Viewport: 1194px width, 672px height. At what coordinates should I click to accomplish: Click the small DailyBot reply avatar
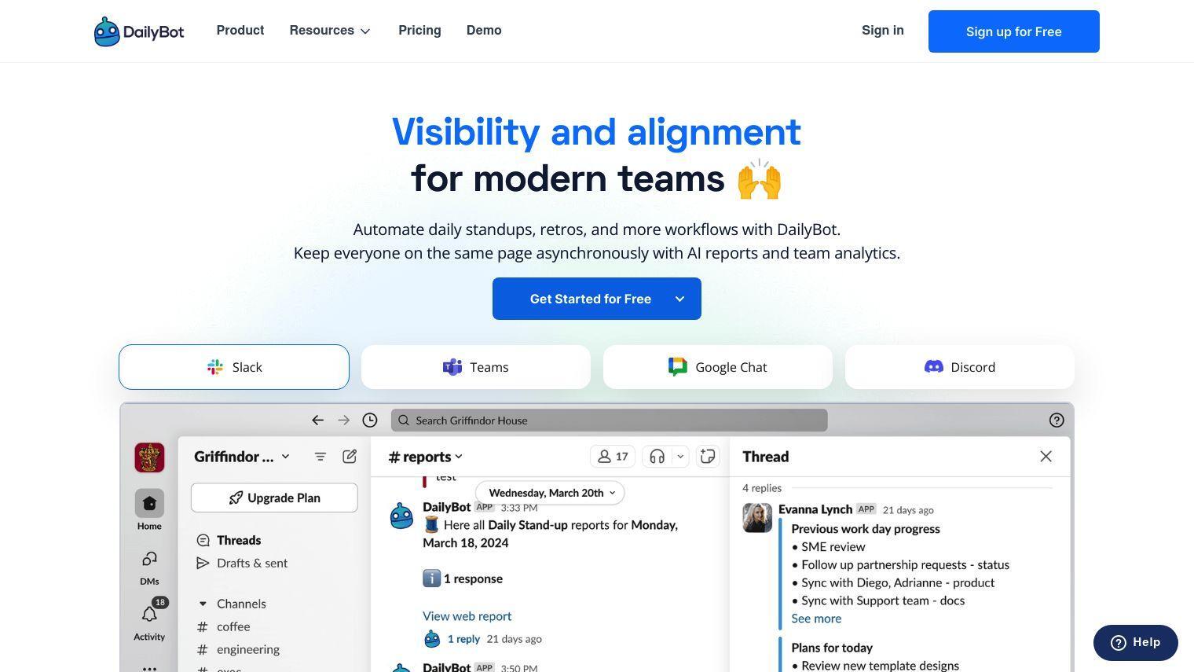[432, 639]
